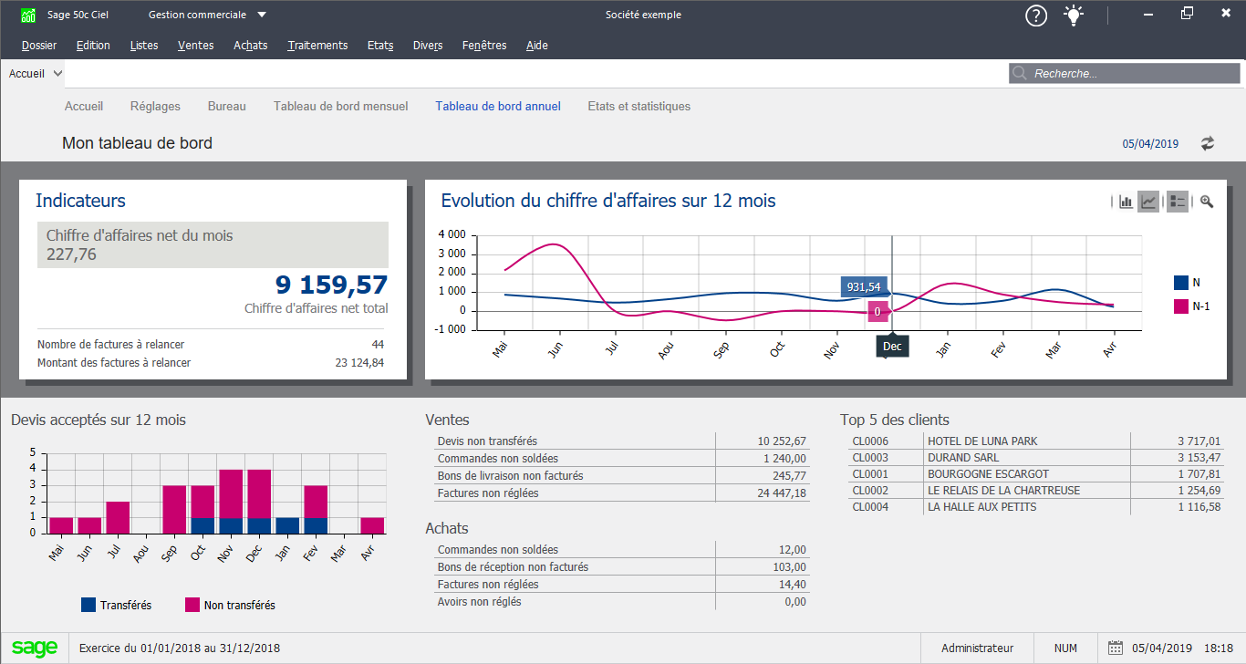The width and height of the screenshot is (1246, 664).
Task: Open Tableau de bord mensuel tab
Action: [341, 107]
